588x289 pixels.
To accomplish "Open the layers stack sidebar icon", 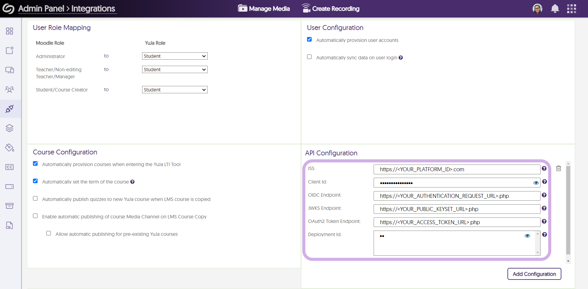I will (9, 128).
